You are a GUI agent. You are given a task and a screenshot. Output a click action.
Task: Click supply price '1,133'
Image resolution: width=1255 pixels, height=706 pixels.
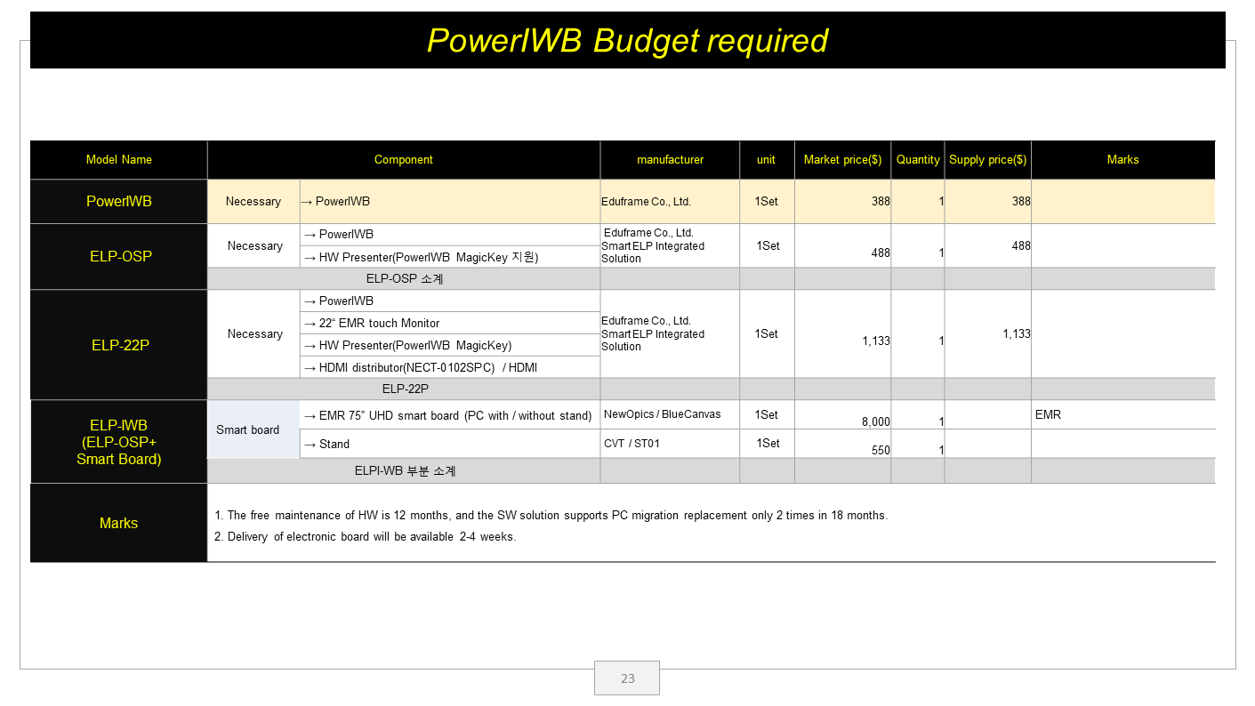(1017, 334)
